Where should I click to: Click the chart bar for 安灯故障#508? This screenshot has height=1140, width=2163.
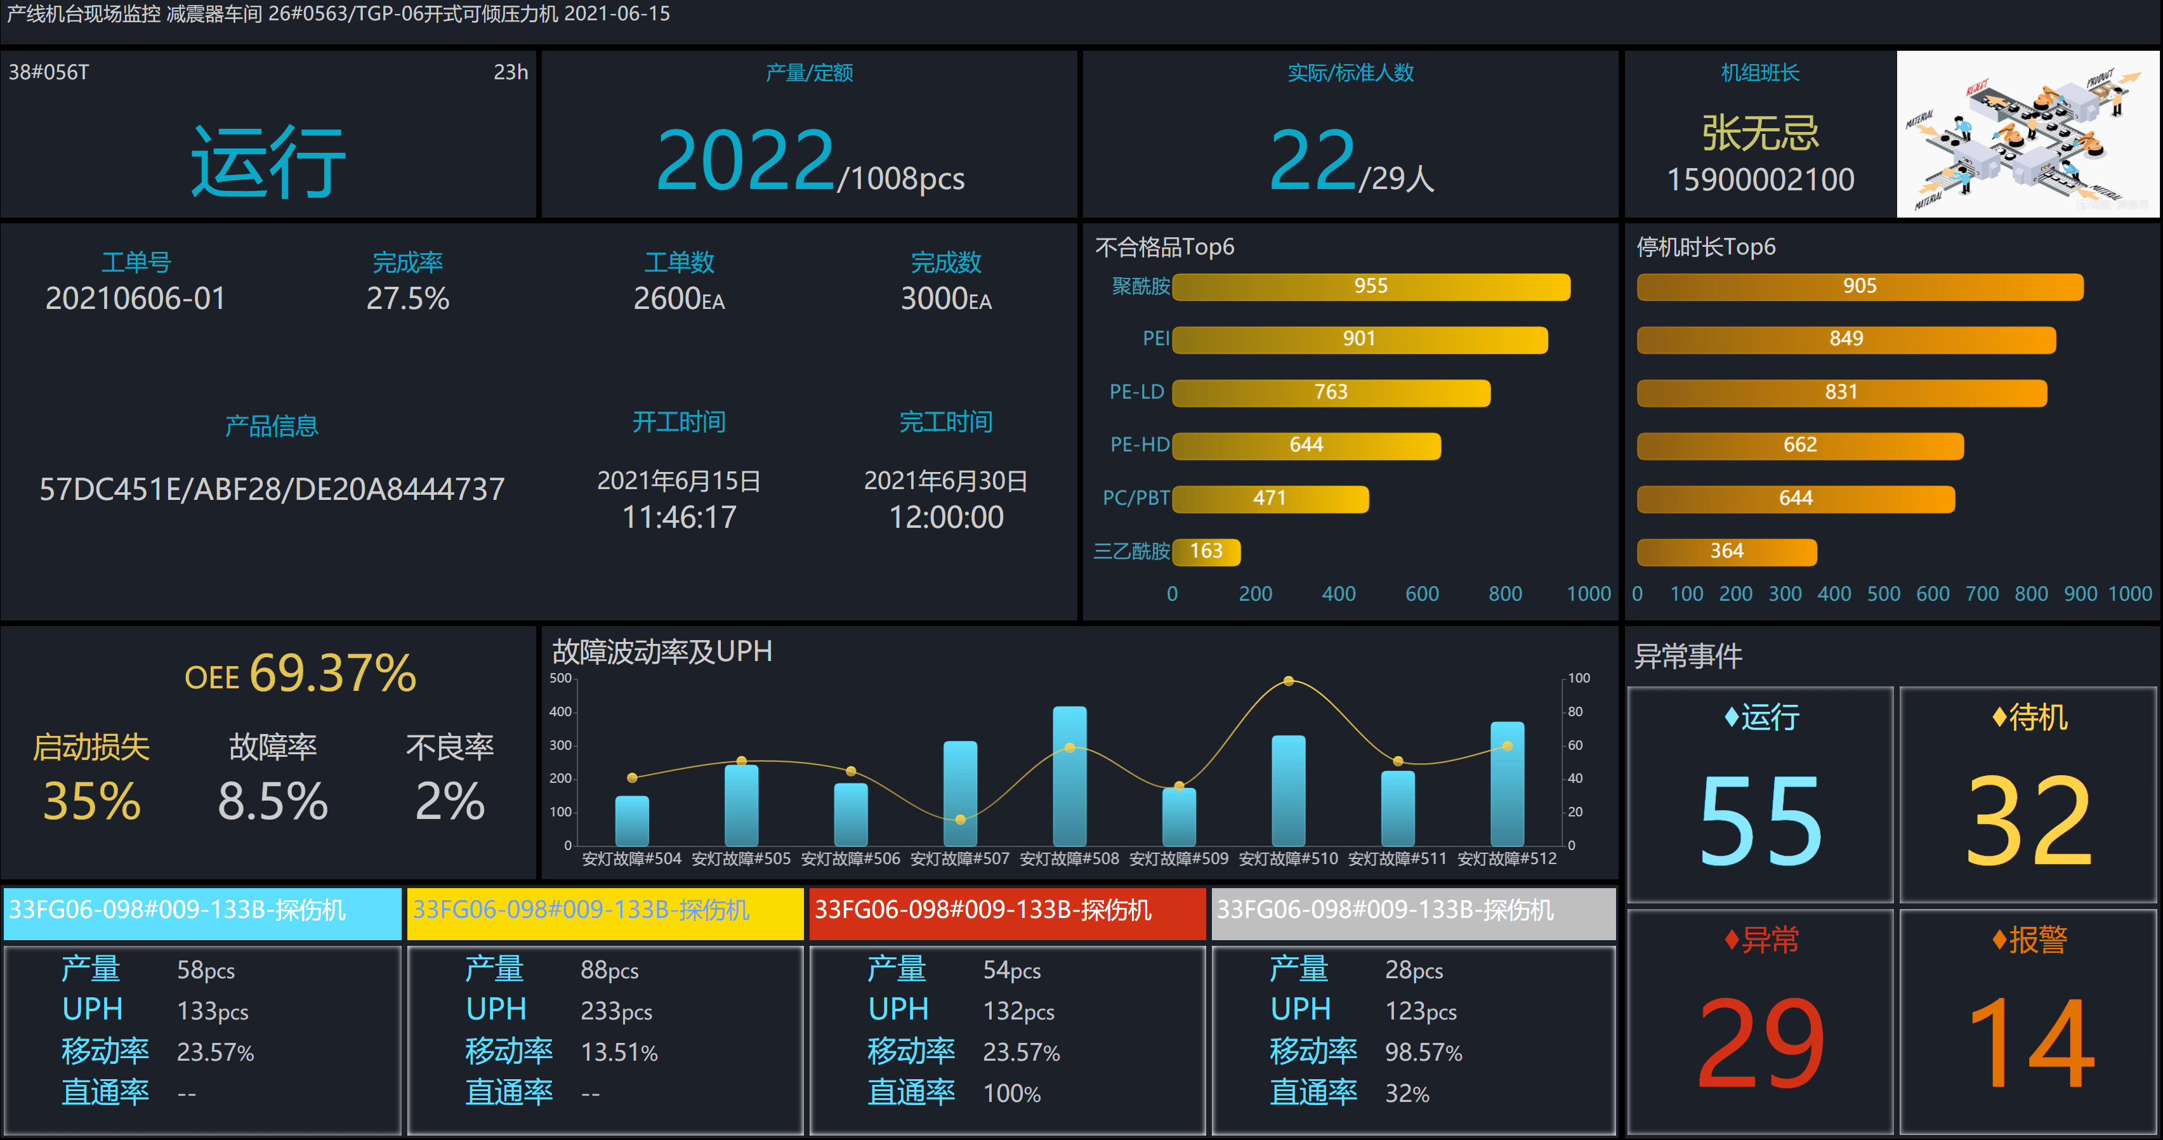(1070, 776)
